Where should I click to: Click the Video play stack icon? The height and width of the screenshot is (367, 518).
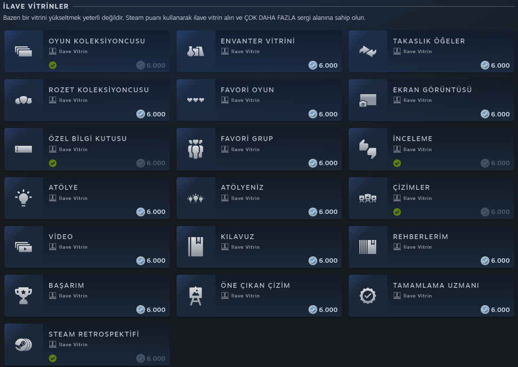[23, 247]
